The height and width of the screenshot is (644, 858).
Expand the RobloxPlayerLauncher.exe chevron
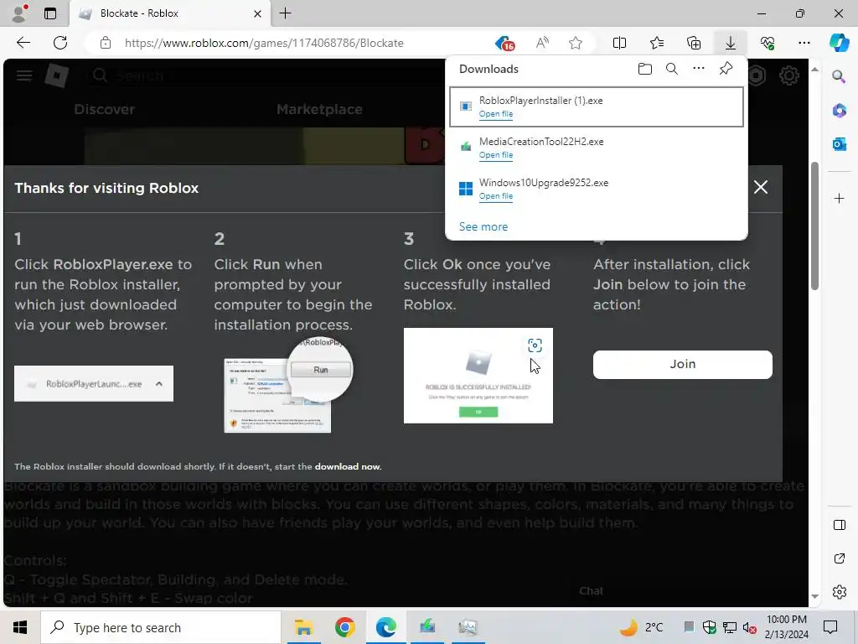click(158, 384)
